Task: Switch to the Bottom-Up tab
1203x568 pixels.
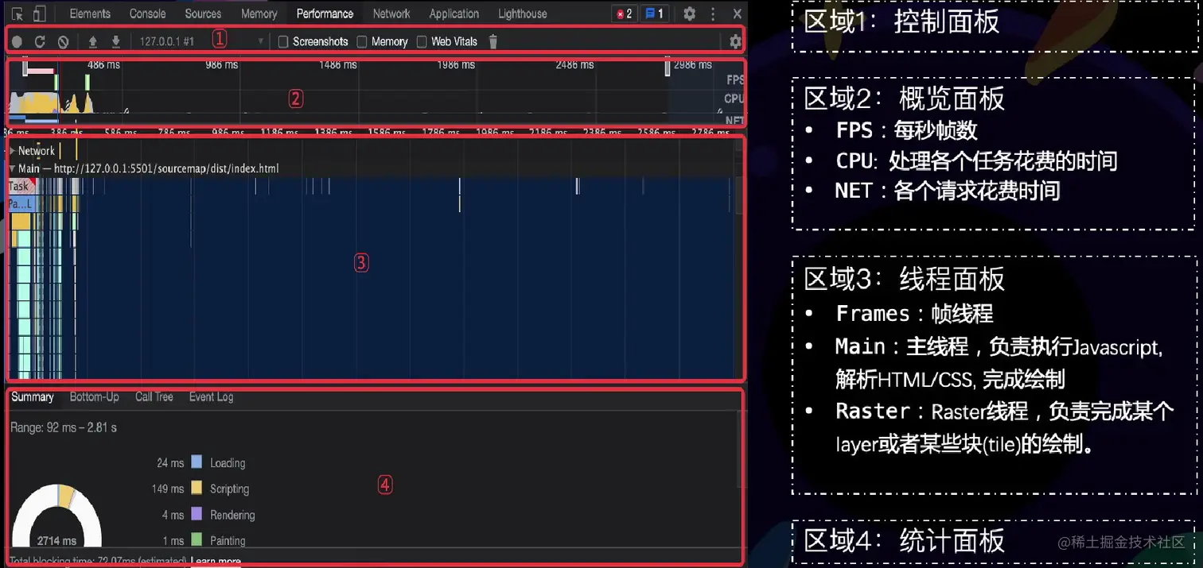Action: (x=94, y=396)
